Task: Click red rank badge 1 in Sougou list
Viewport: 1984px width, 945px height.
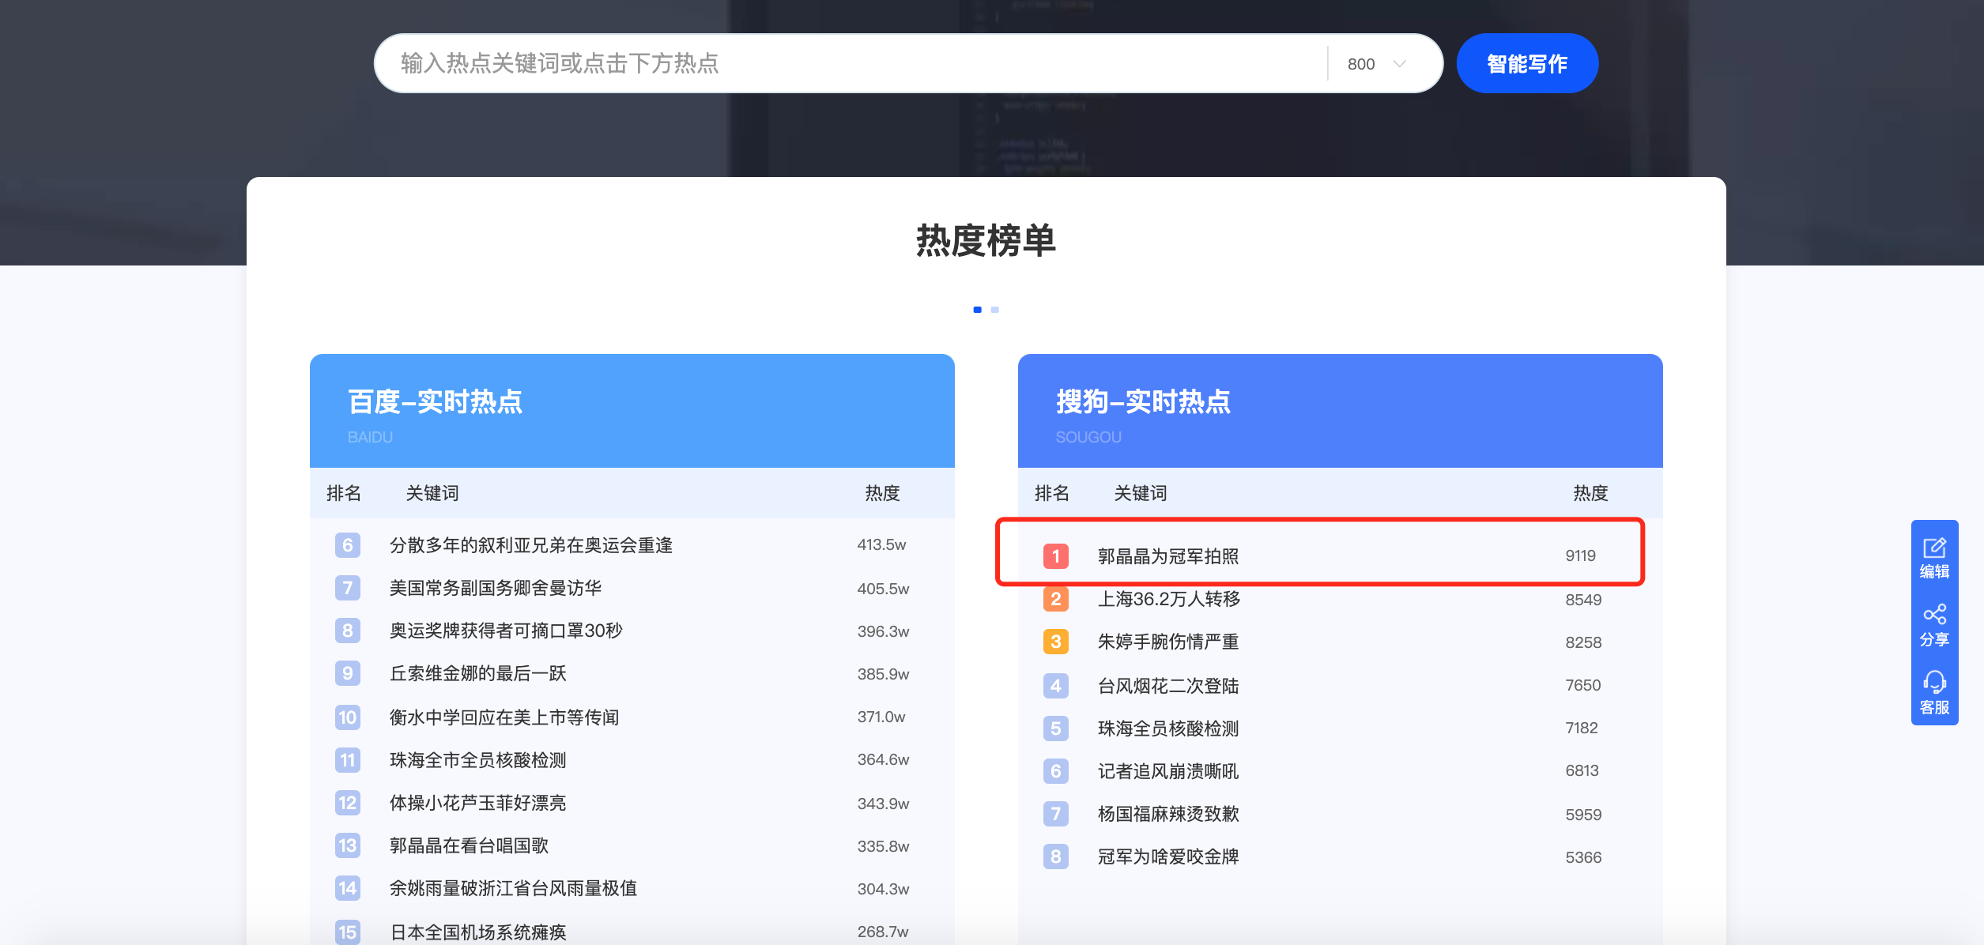Action: [1056, 556]
